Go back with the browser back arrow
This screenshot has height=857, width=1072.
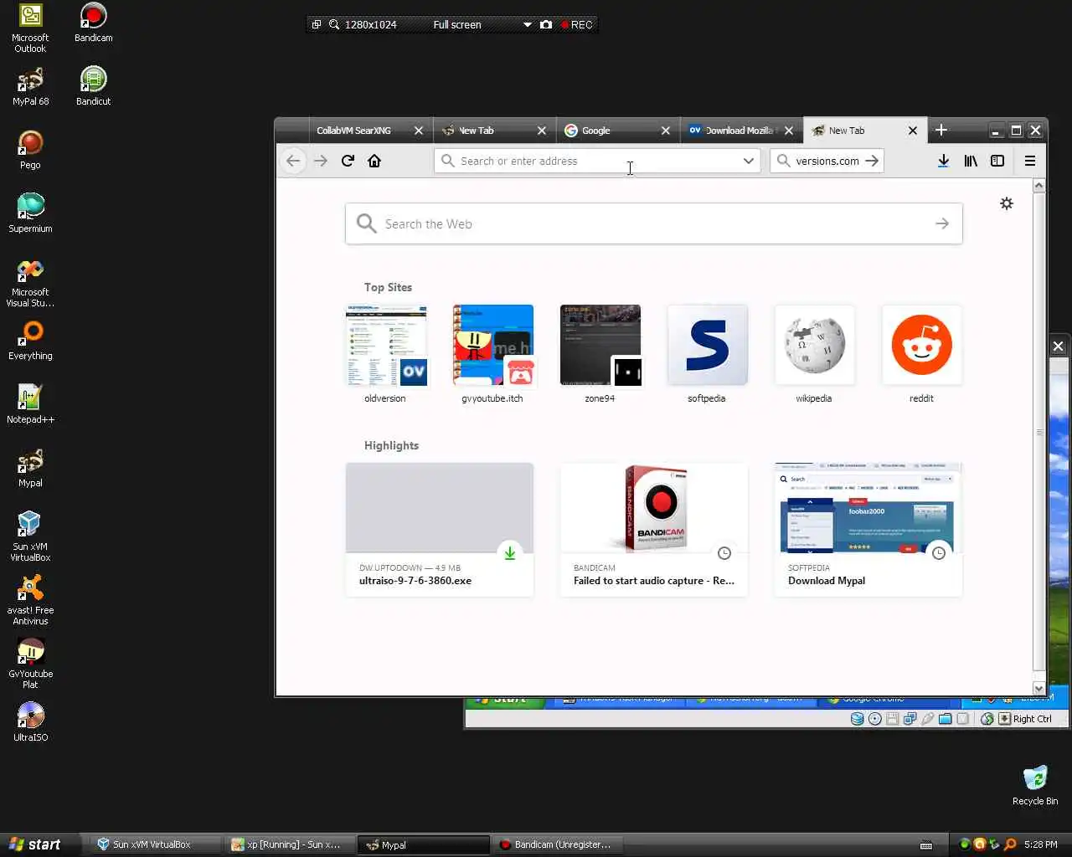coord(292,161)
